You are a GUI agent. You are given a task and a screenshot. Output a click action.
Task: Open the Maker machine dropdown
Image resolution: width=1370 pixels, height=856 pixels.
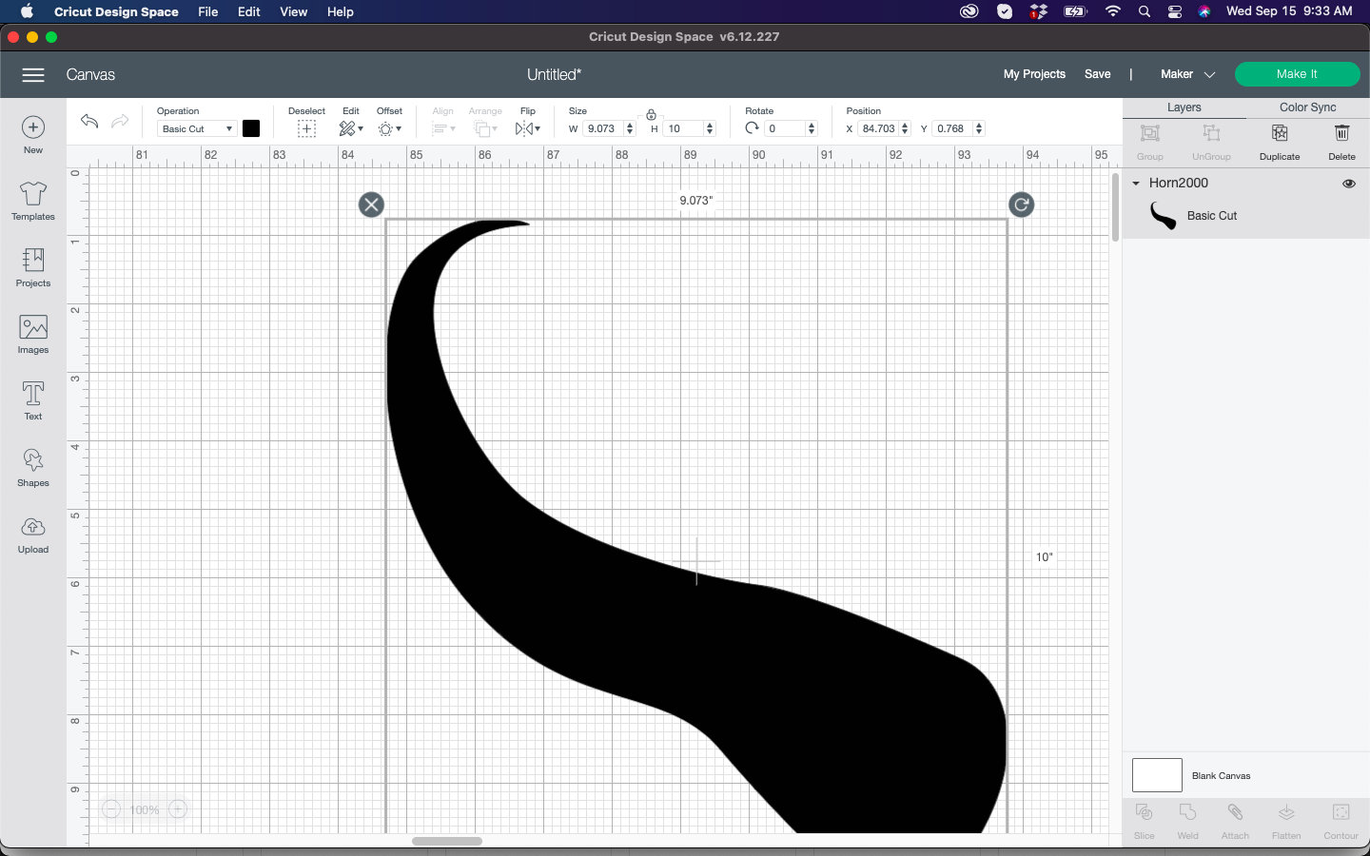(1186, 74)
